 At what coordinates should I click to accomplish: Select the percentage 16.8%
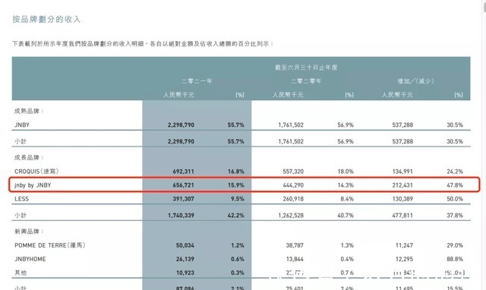click(236, 172)
